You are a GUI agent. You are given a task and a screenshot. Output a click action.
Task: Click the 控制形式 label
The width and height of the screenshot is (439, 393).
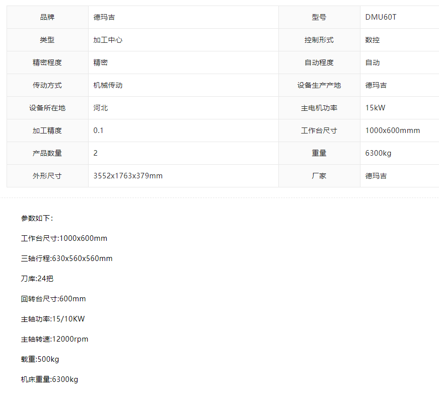click(x=319, y=40)
